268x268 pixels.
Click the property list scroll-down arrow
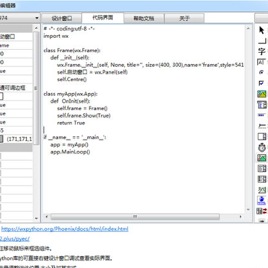[x=36, y=219]
